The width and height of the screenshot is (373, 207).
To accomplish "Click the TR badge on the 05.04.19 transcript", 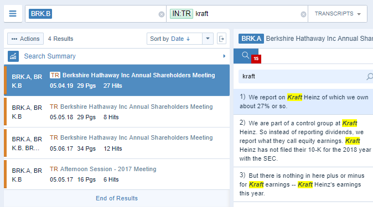I will (55, 75).
